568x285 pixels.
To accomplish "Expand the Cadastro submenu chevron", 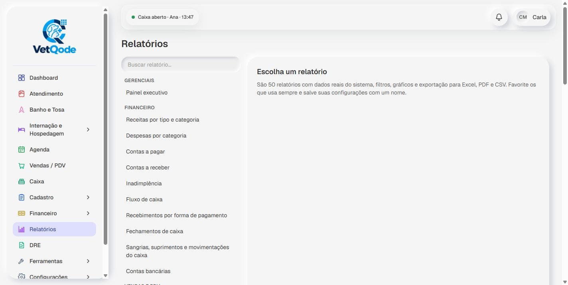I will point(88,197).
